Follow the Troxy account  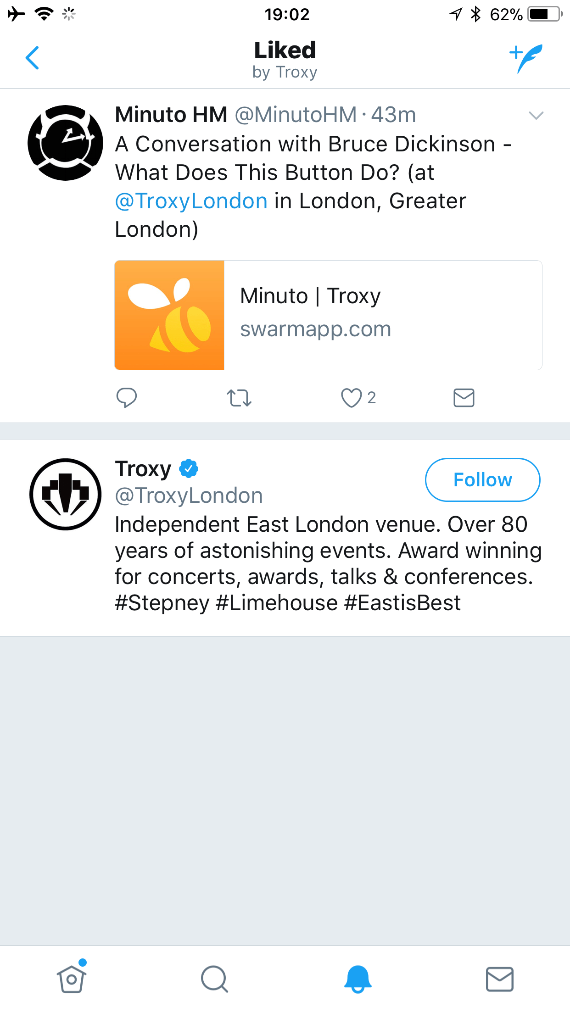482,480
